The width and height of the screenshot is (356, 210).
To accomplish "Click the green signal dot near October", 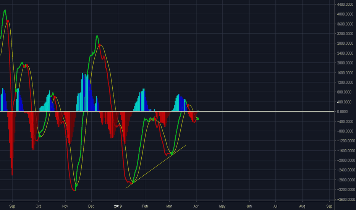I will (40, 136).
